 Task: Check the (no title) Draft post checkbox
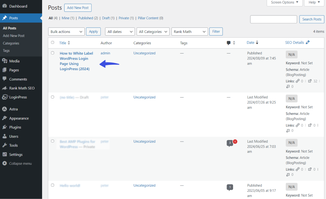(52, 97)
